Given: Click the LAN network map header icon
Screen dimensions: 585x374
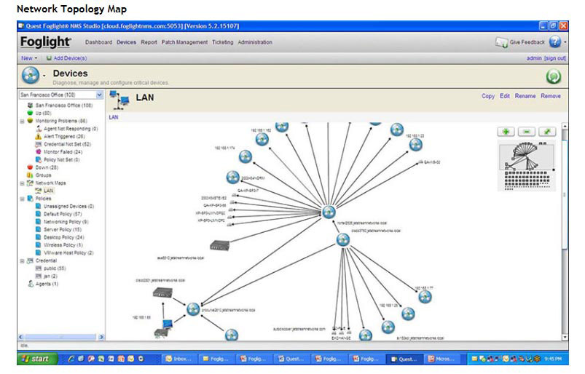Looking at the screenshot, I should (119, 100).
